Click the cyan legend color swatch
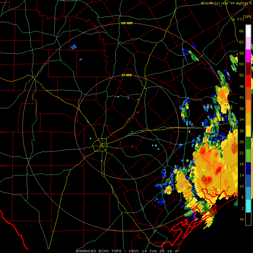 248,206
